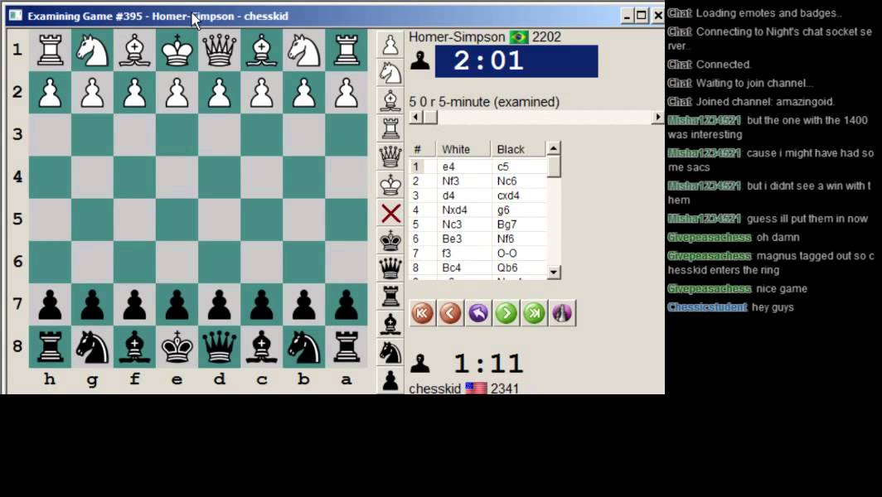Select Black's move Bg7
This screenshot has height=497, width=882.
pyautogui.click(x=506, y=224)
